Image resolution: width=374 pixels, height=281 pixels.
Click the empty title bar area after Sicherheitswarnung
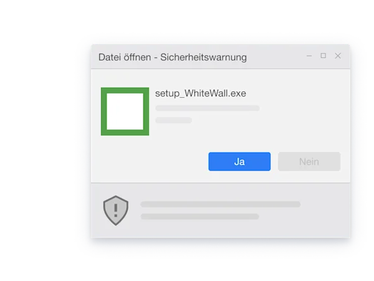coord(276,57)
